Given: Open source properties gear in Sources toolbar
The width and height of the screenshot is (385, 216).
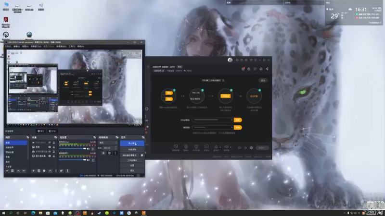Looking at the screenshot, I should (44, 171).
